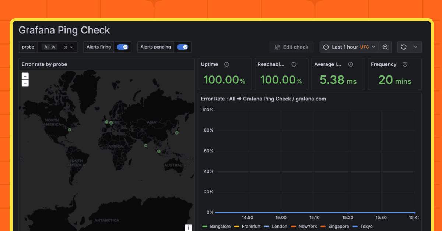The height and width of the screenshot is (231, 442).
Task: Click the plus icon to zoom into map
Action: click(x=25, y=76)
